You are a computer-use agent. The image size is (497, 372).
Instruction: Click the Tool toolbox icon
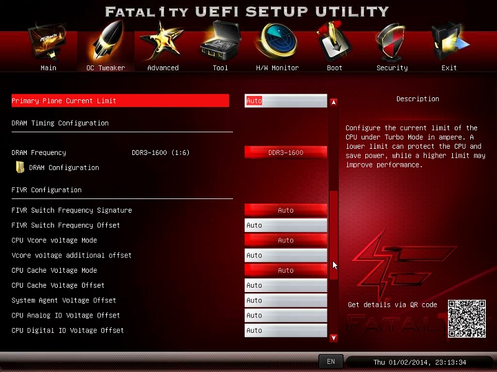pos(220,42)
